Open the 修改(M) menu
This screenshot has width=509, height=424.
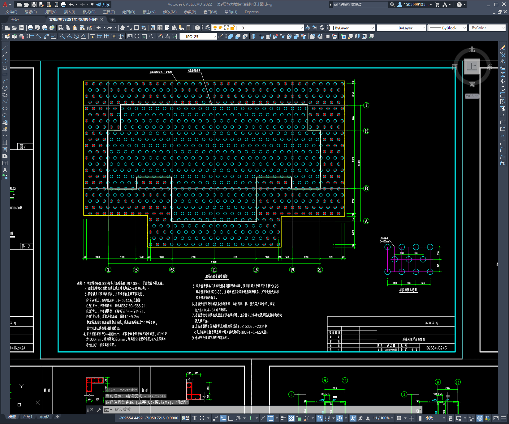(x=170, y=12)
